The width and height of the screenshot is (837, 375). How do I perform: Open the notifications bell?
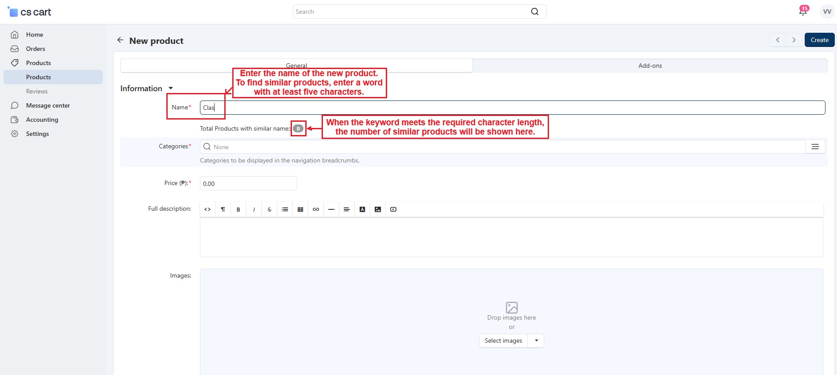802,12
